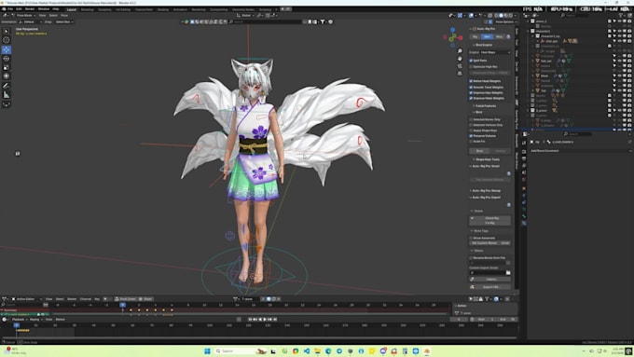
Task: Toggle Improve Heels Weights checkbox
Action: 471,98
